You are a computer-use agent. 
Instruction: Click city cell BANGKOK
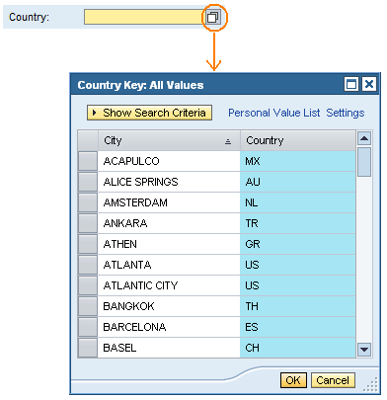coord(169,306)
